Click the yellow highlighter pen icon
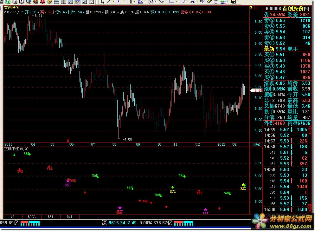 click(49, 2)
